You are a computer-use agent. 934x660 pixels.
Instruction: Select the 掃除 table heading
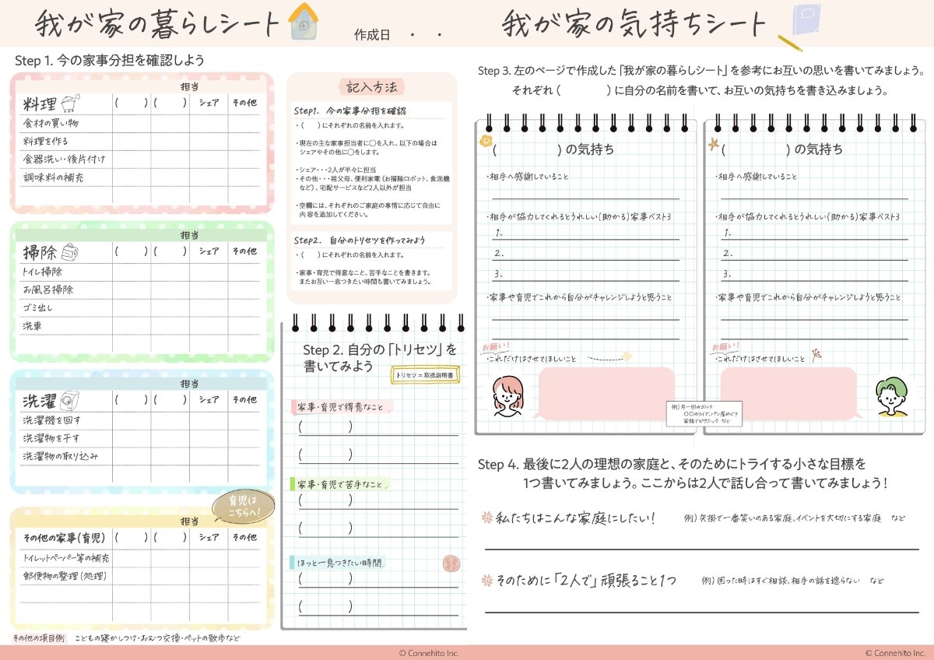(x=40, y=253)
